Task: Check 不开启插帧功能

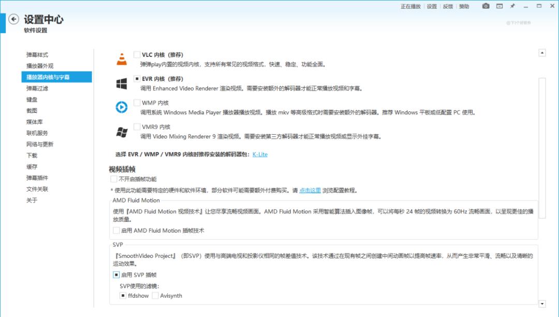Action: click(113, 178)
